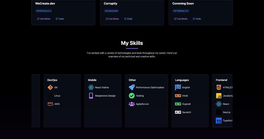Click the Corruptly project title

[110, 4]
